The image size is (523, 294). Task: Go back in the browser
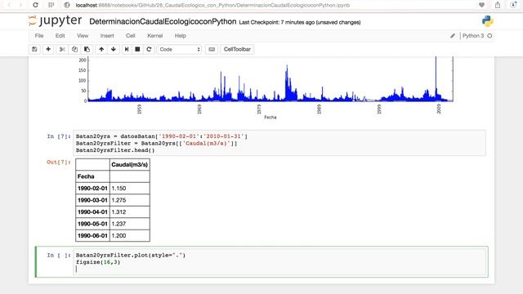pos(9,5)
